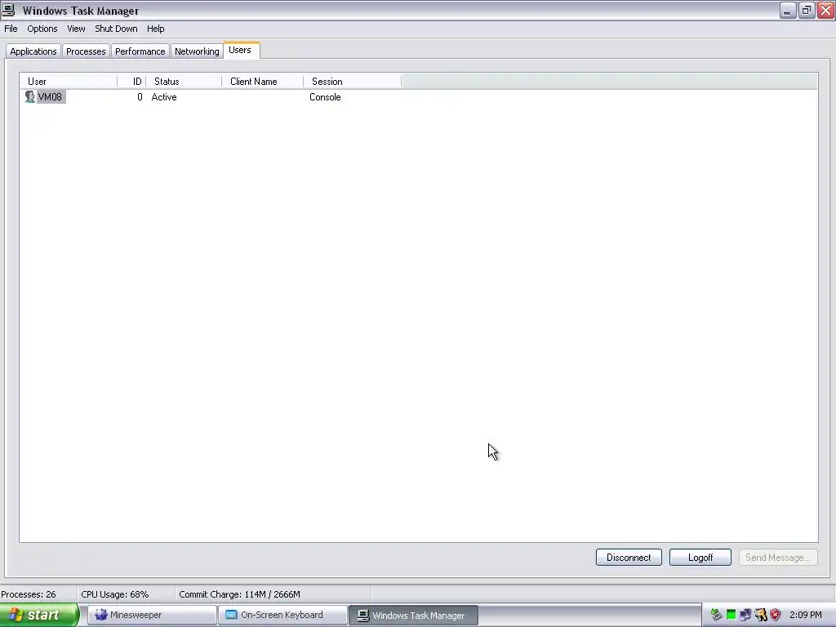Viewport: 836px width, 627px height.
Task: Click the Minesweeper taskbar button
Action: point(152,615)
